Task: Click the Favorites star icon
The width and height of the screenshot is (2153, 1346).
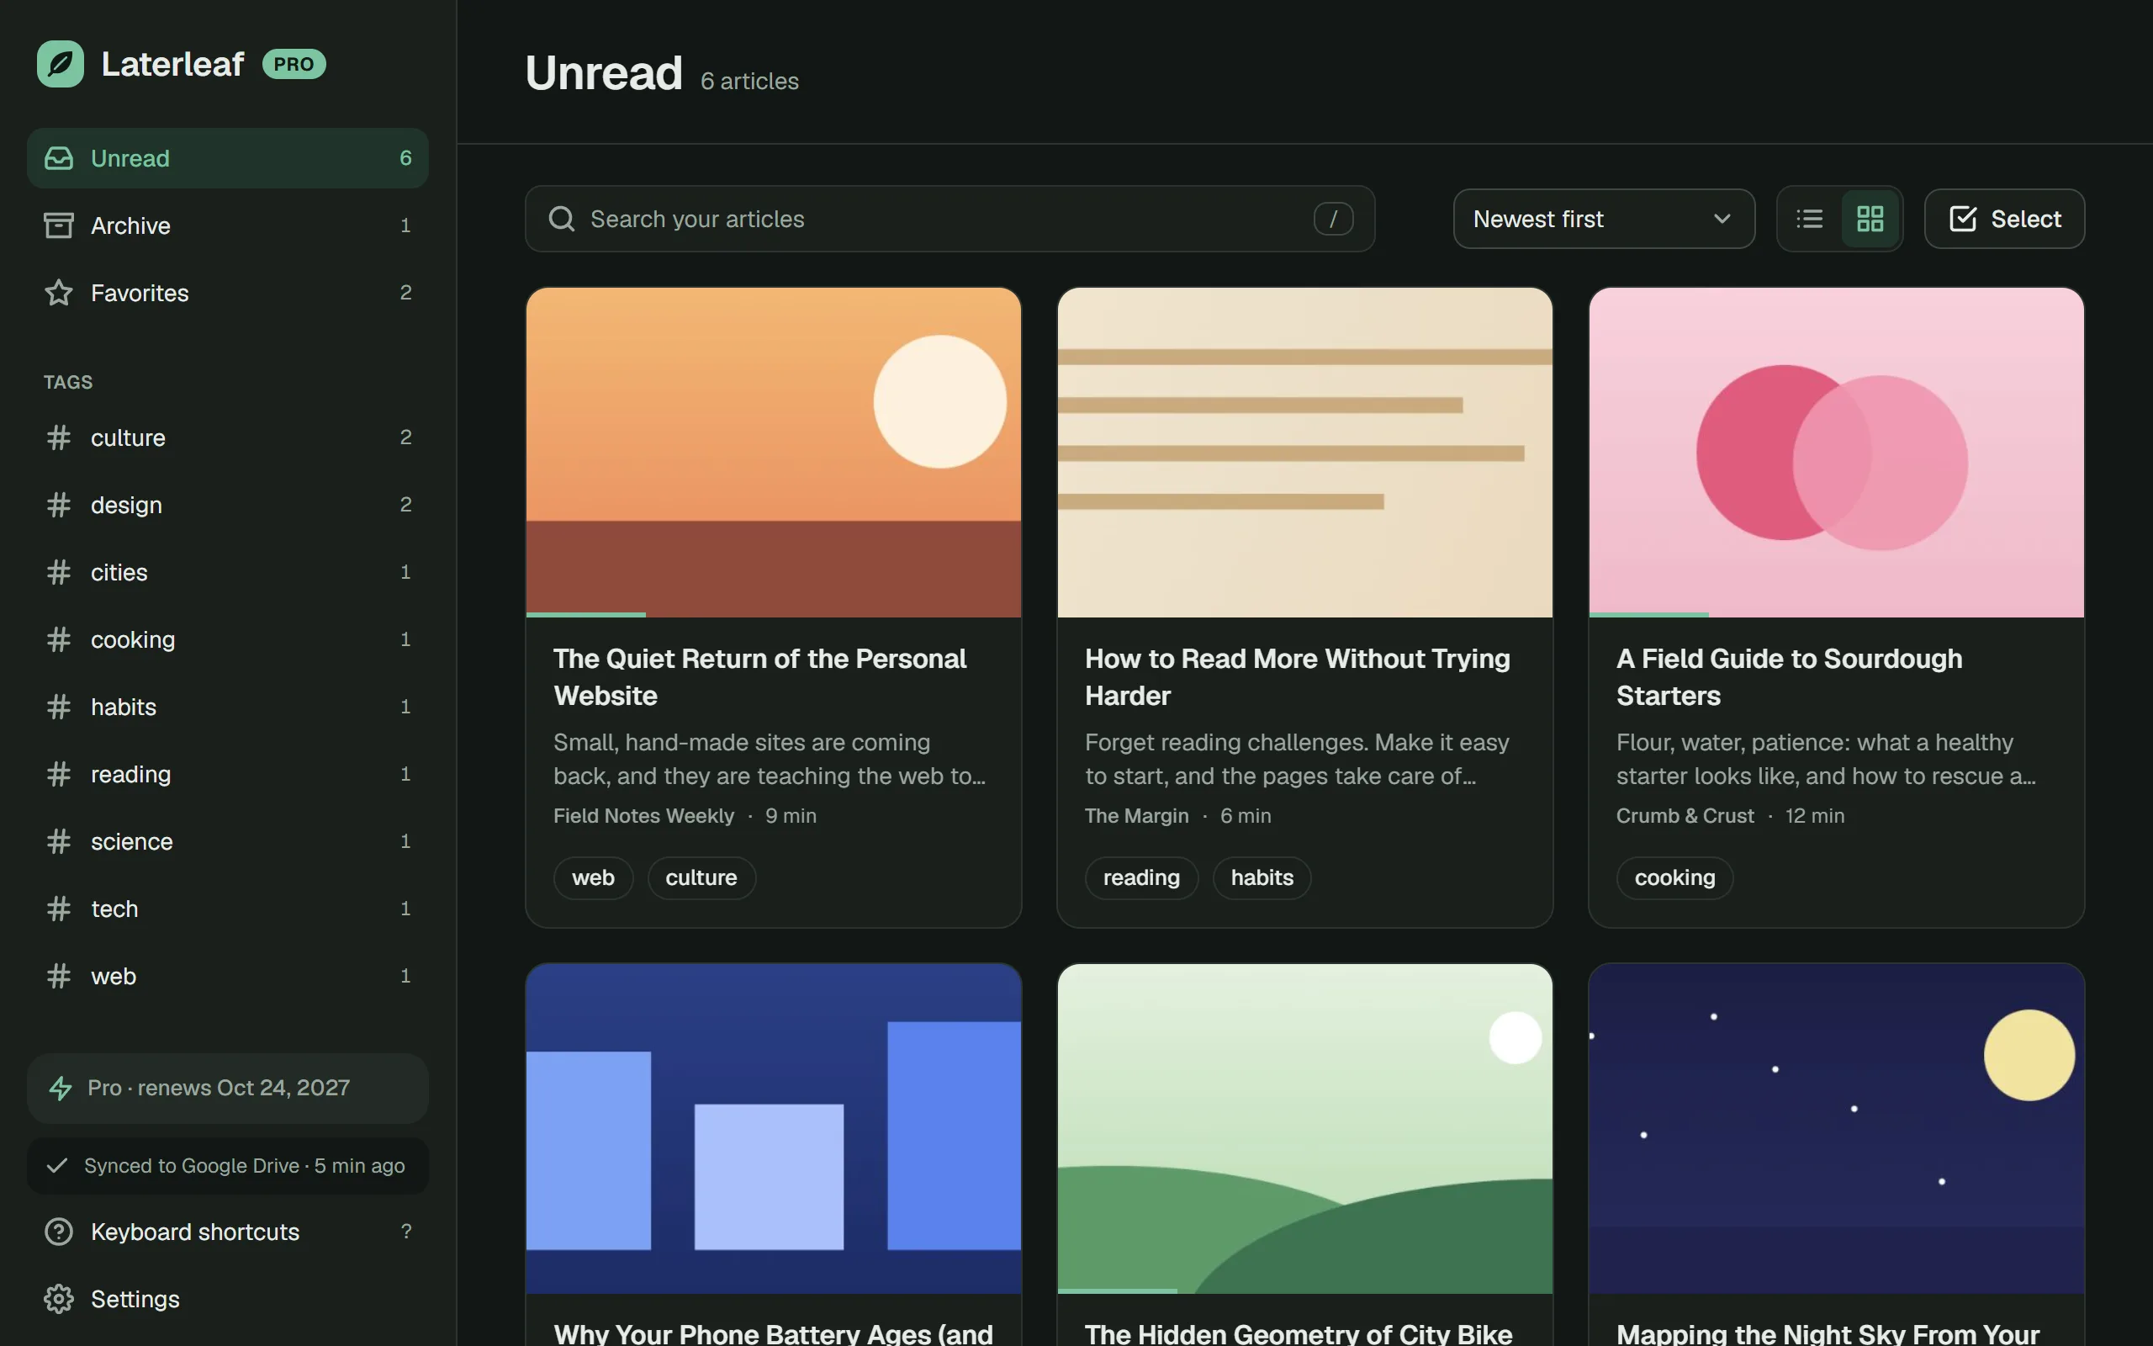Action: (x=59, y=293)
